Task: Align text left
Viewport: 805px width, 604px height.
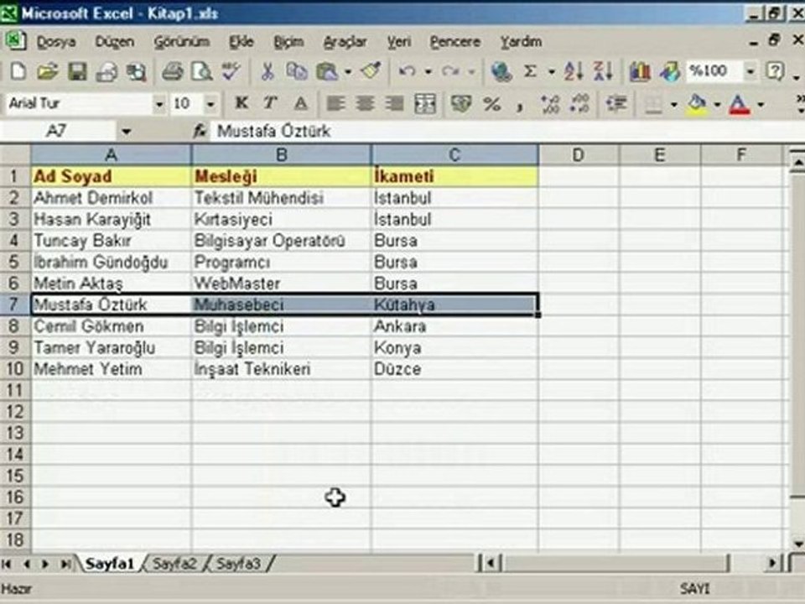Action: point(335,104)
